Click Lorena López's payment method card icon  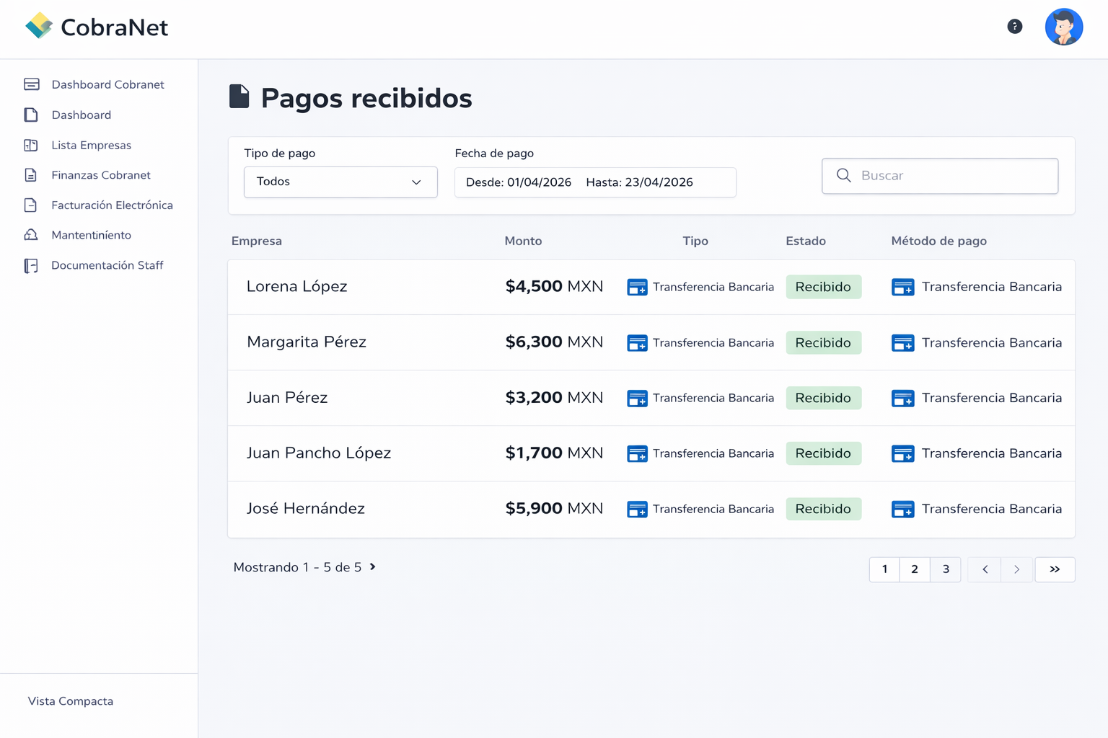click(902, 287)
